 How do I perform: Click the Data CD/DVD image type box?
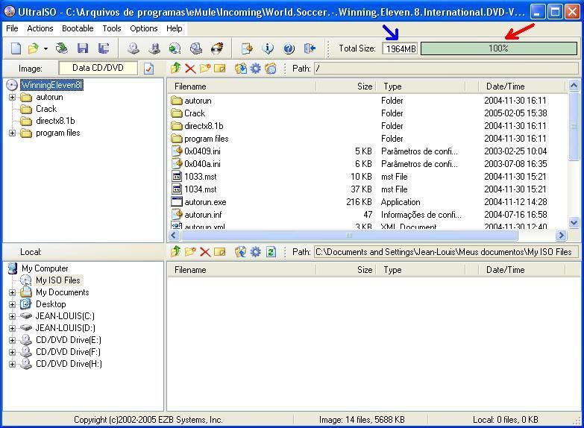coord(98,68)
